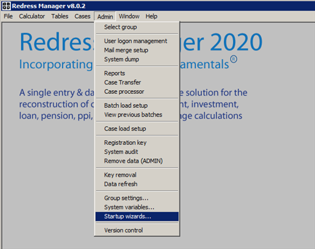Image resolution: width=315 pixels, height=249 pixels.
Task: Select highlighted Startup wizards... item
Action: [137, 216]
